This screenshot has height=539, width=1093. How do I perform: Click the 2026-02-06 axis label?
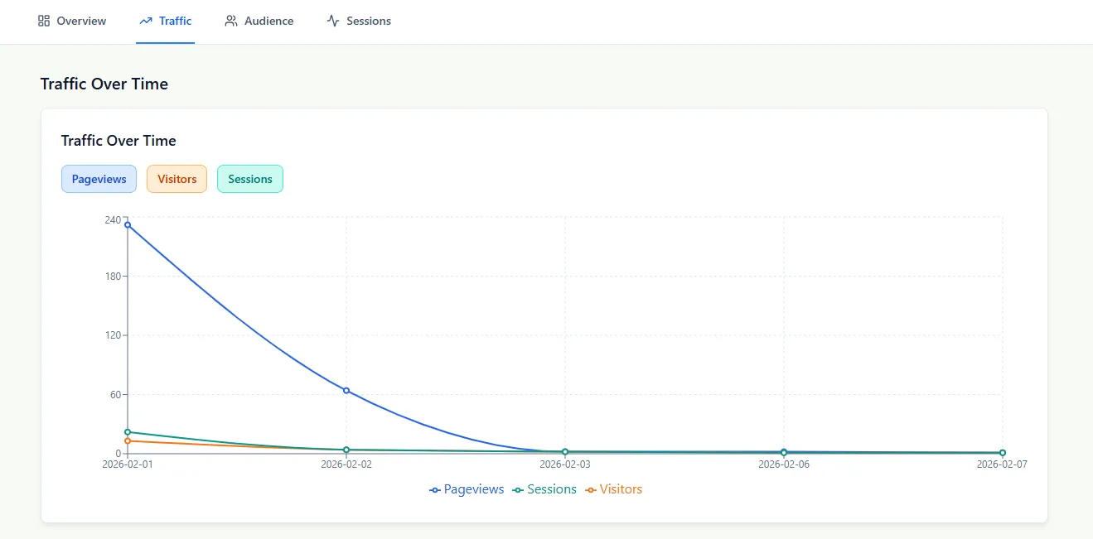point(784,464)
